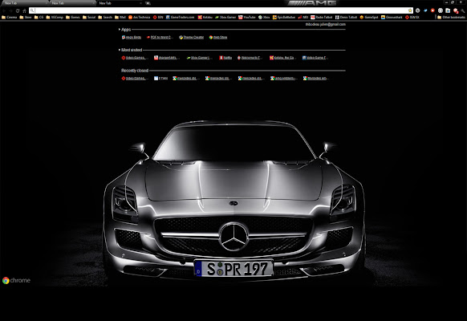Focus the address bar input

tap(221, 10)
